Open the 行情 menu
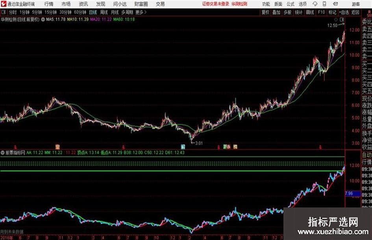 click(x=49, y=4)
